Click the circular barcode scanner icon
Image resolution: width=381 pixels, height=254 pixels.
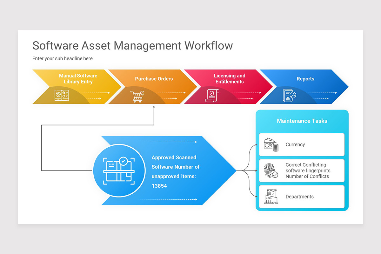tap(119, 171)
